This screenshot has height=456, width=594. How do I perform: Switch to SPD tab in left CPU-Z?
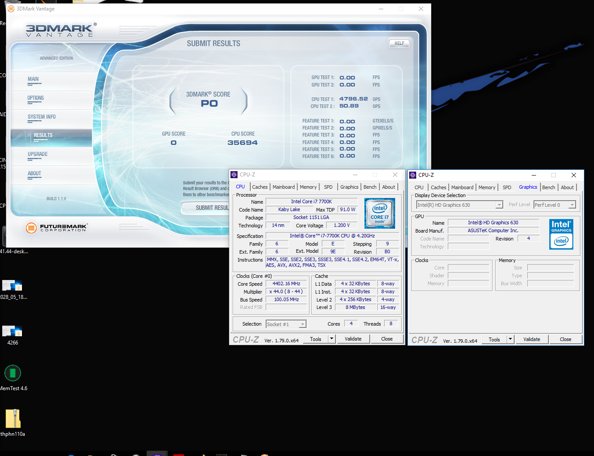click(x=328, y=187)
